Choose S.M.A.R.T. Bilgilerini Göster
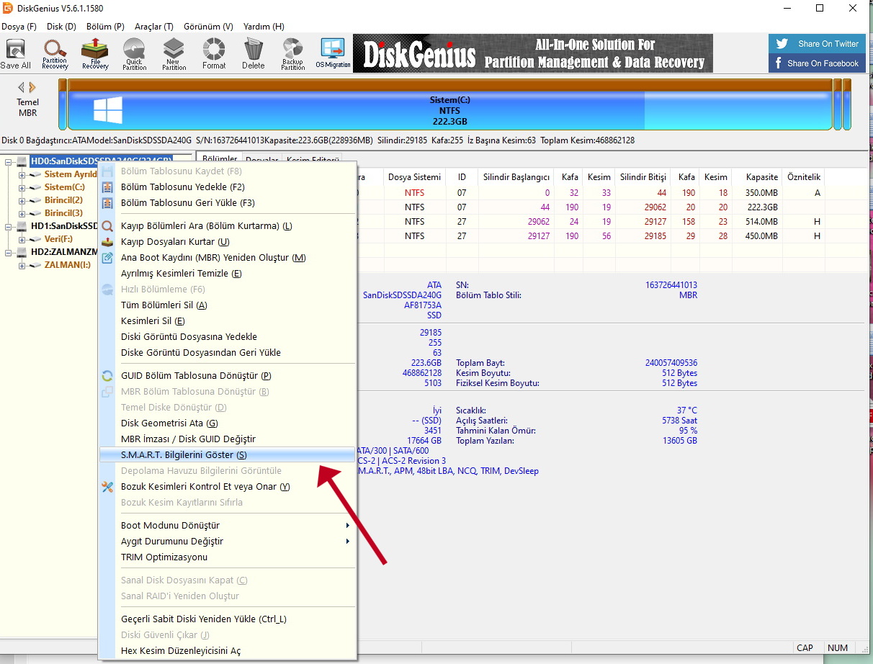This screenshot has height=664, width=873. click(228, 455)
